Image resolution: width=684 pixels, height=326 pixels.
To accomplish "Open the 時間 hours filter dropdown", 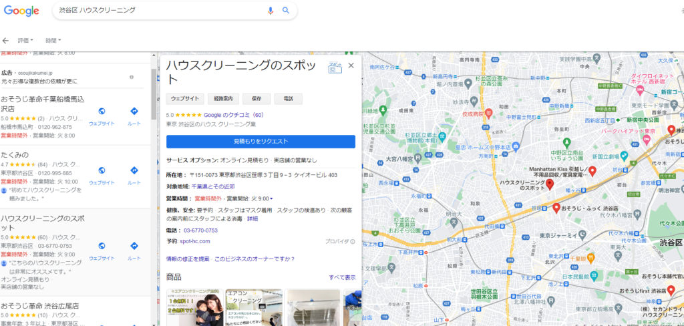I will point(53,41).
